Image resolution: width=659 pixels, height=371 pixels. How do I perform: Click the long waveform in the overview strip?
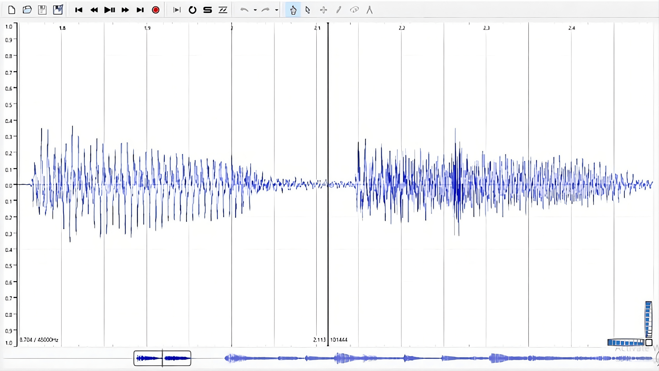coord(439,358)
